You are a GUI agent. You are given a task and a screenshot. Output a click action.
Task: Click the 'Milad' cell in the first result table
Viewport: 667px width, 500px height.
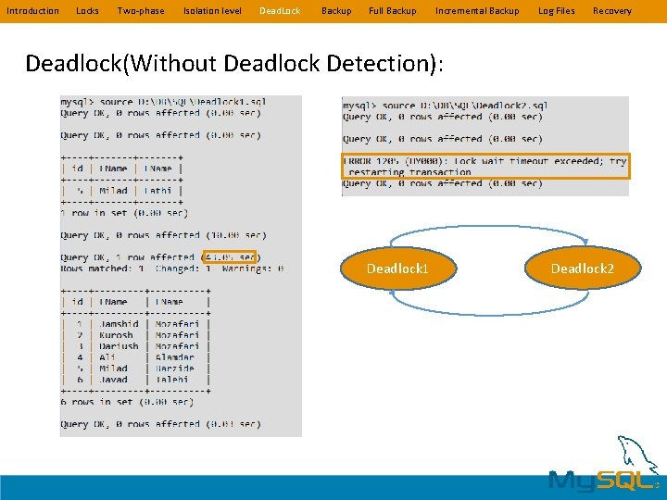pos(113,191)
